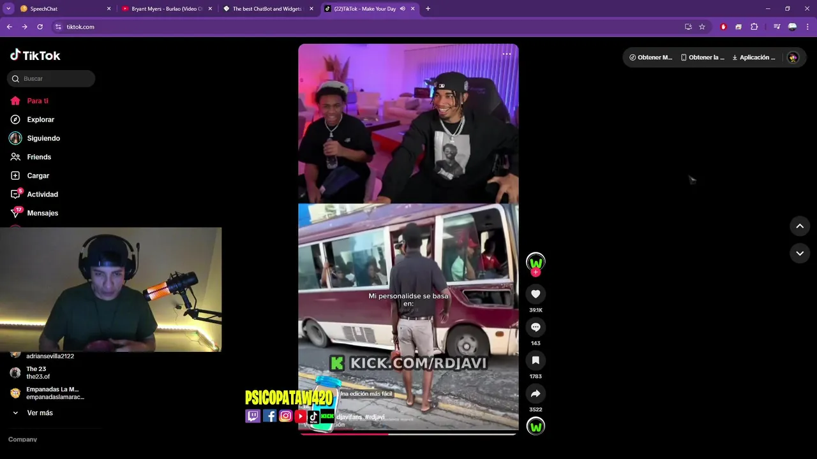This screenshot has width=817, height=459.
Task: Mute the TikTok tab with the speaker icon
Action: tap(402, 9)
